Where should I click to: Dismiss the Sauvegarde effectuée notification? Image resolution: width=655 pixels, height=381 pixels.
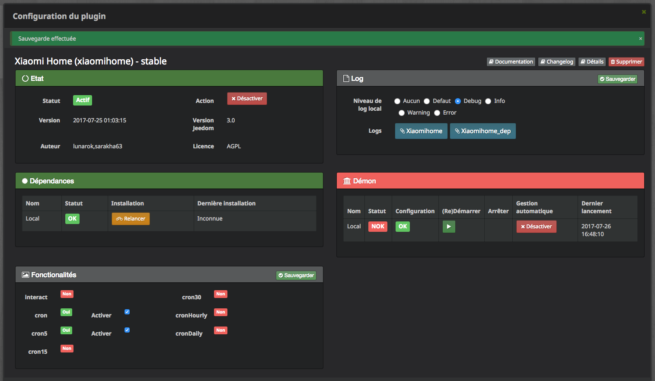640,38
